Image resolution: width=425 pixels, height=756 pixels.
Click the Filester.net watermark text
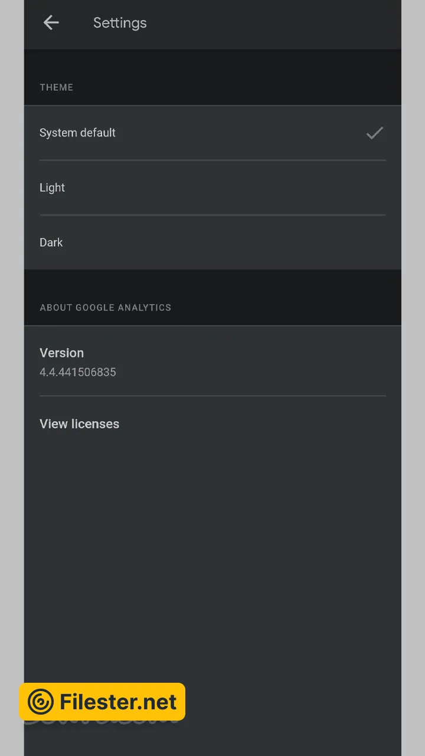(118, 702)
